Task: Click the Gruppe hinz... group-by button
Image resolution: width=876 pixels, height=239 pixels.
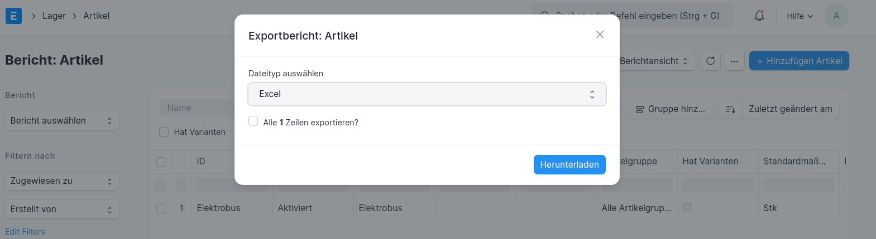Action: coord(670,109)
